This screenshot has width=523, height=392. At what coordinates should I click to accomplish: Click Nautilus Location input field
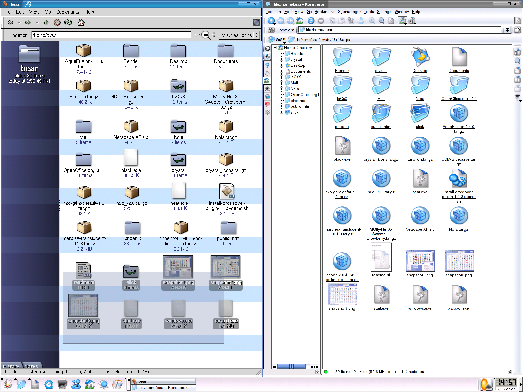click(111, 35)
